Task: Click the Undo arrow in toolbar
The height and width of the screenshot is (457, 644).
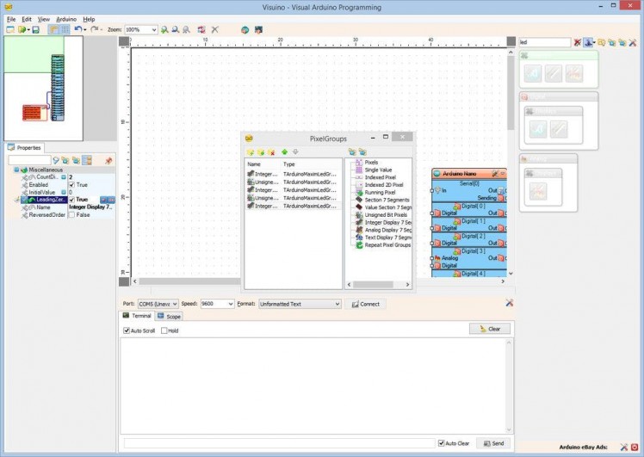Action: coord(77,29)
